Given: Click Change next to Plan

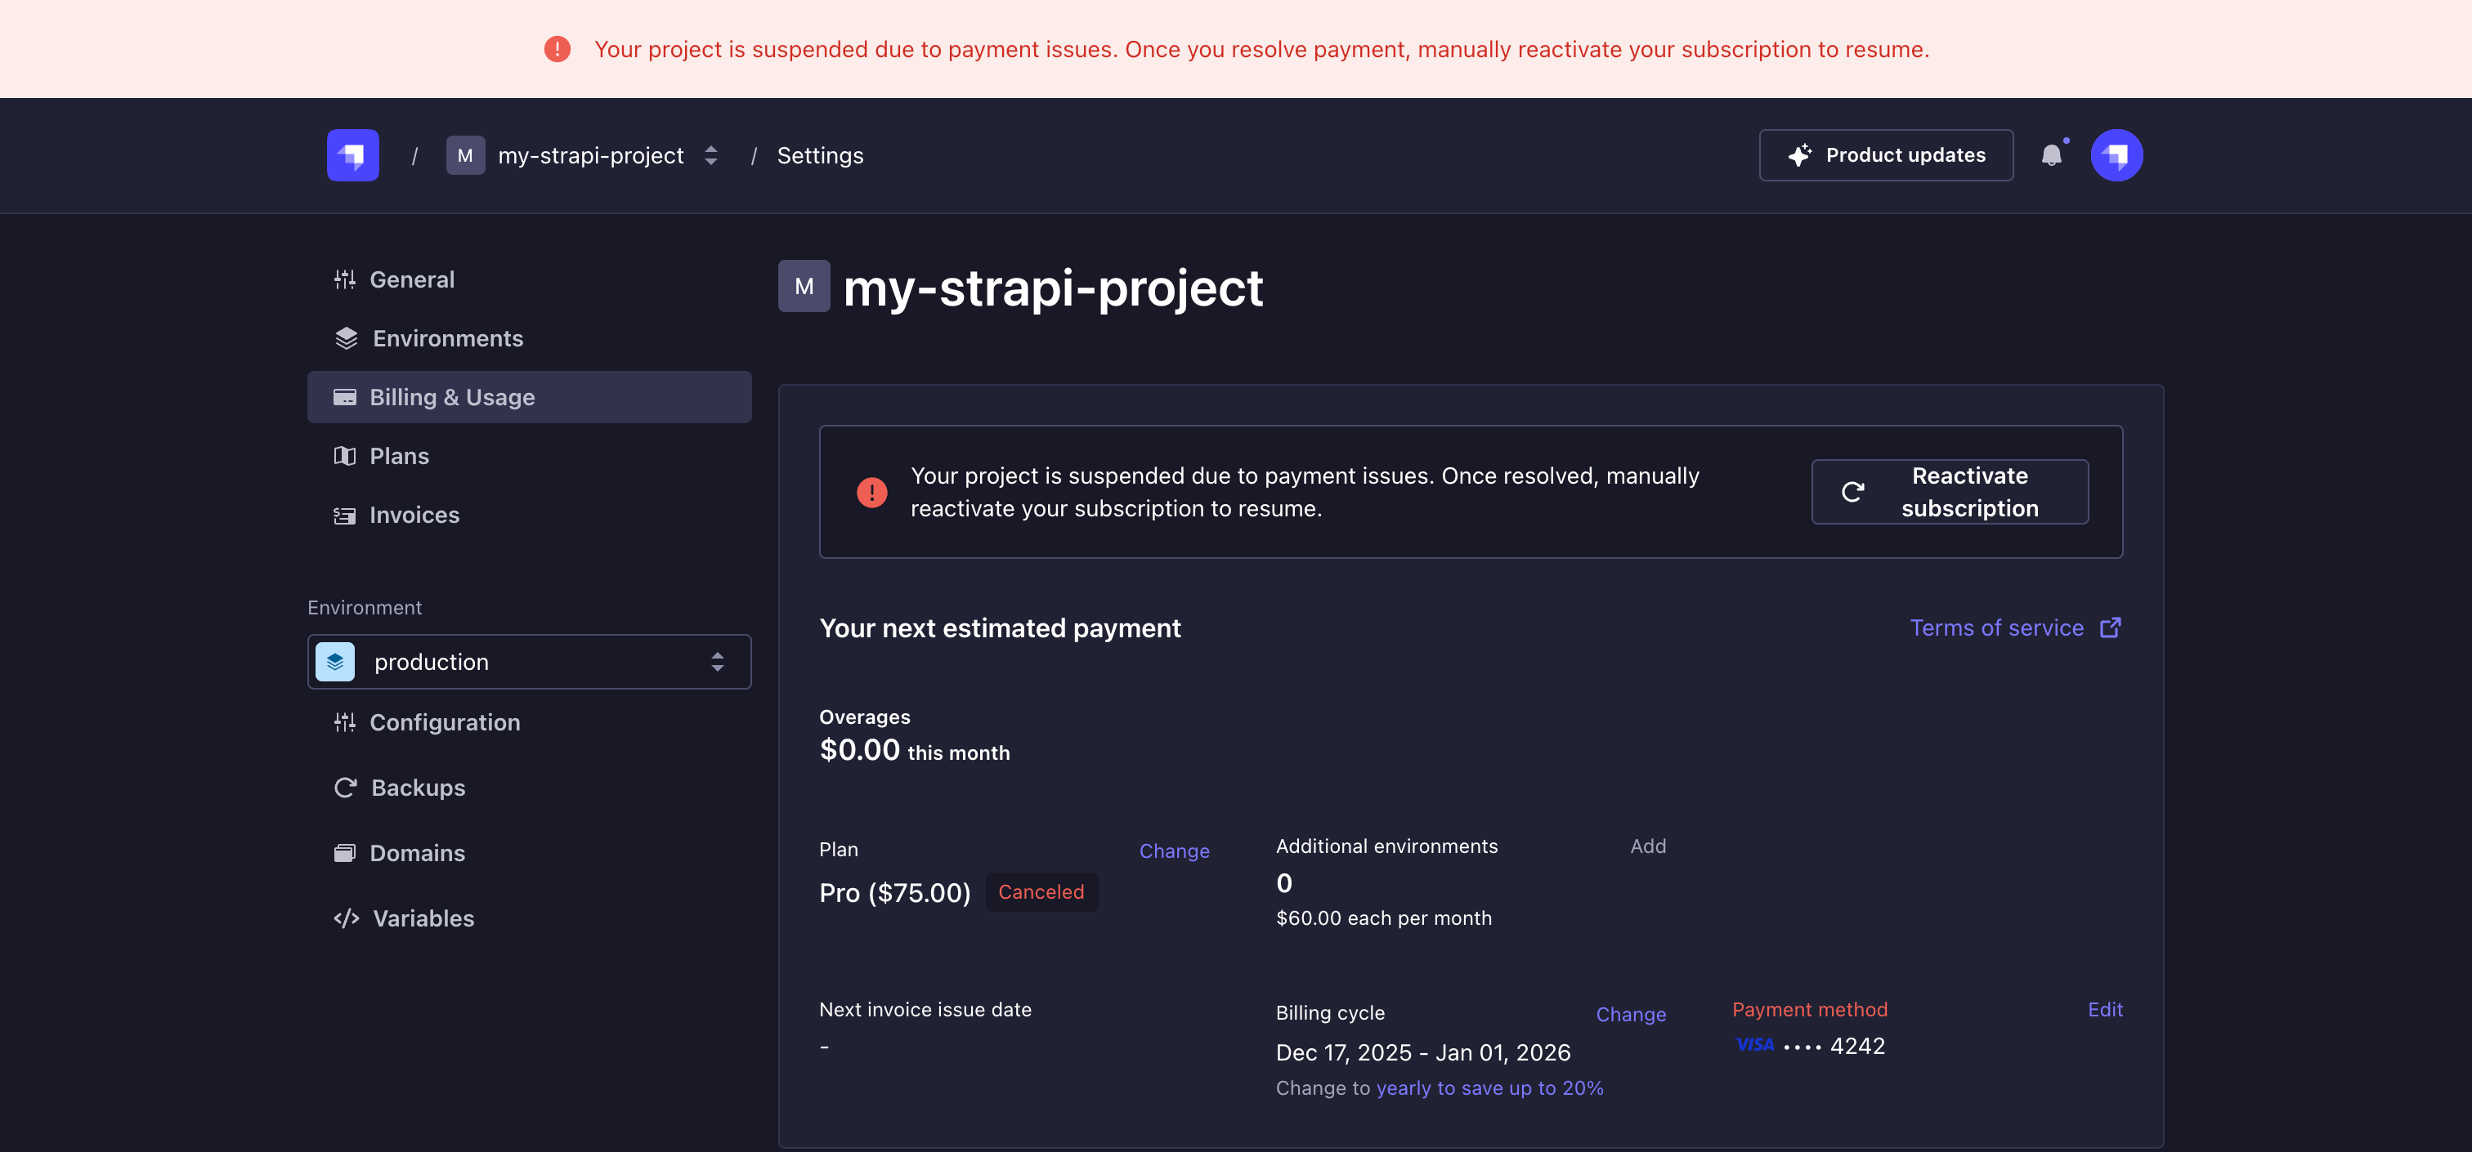Looking at the screenshot, I should [x=1174, y=851].
